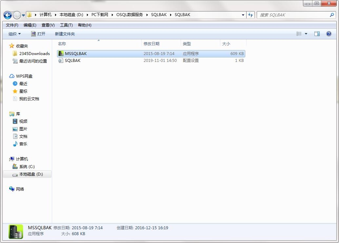Select 库 libraries node
Screen dimensions: 339x243
(18, 114)
